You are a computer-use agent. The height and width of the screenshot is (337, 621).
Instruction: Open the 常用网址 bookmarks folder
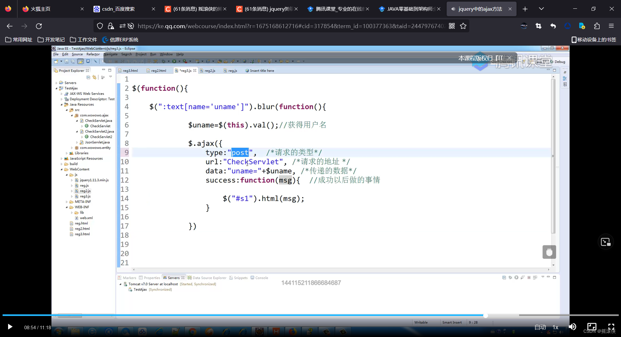[x=19, y=39]
